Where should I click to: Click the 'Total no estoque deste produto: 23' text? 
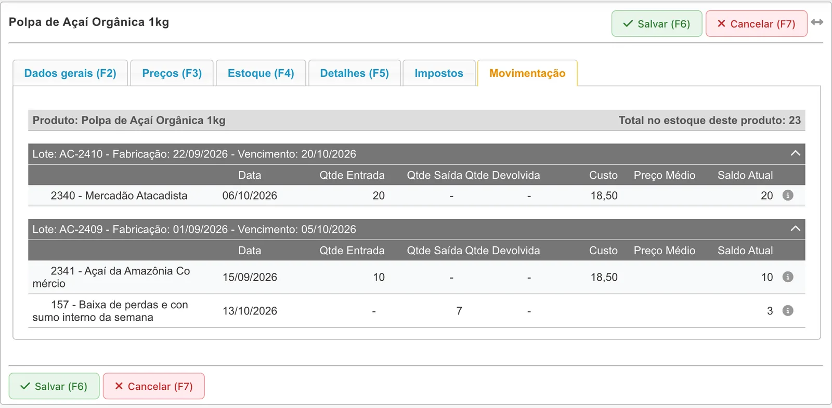709,121
